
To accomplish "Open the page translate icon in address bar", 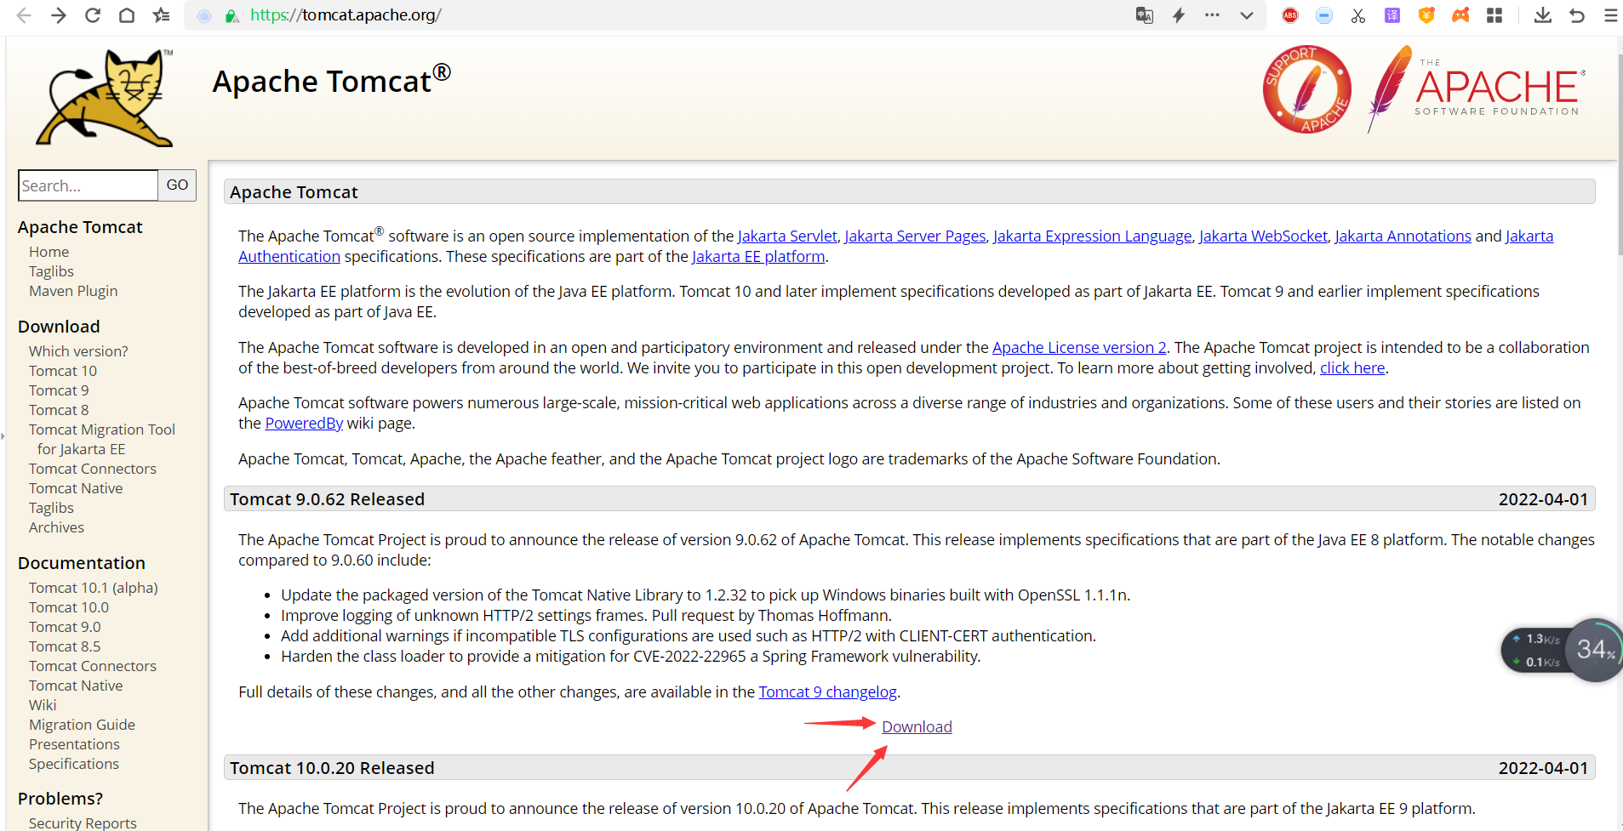I will (1145, 15).
